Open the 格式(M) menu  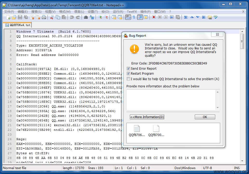(x=65, y=12)
